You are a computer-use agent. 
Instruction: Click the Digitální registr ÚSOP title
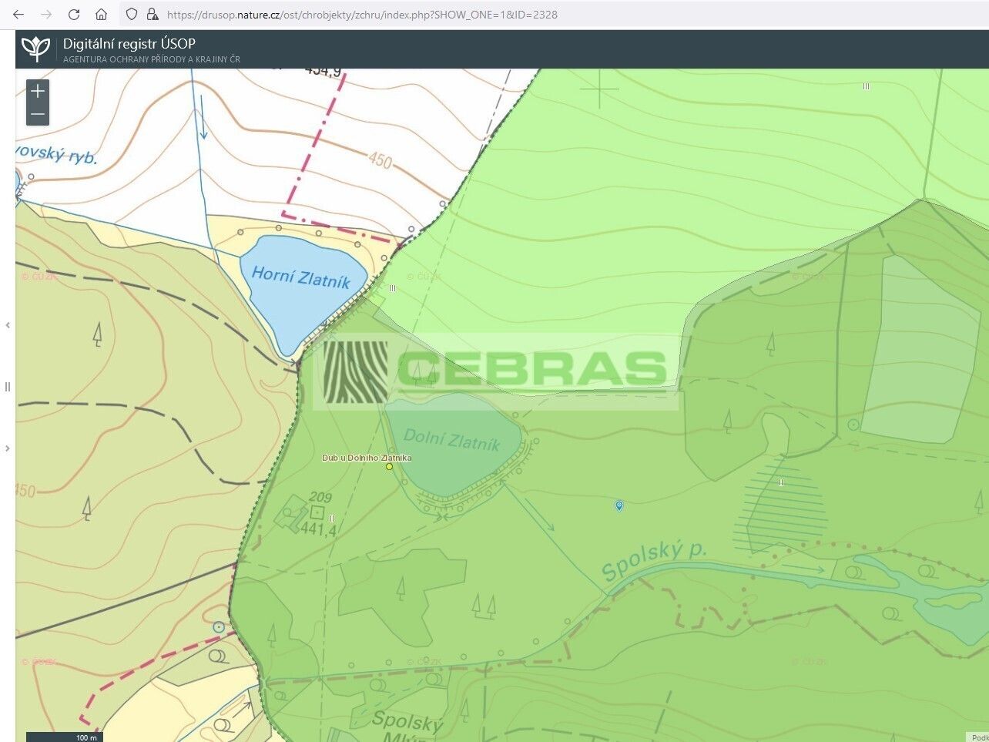click(129, 43)
